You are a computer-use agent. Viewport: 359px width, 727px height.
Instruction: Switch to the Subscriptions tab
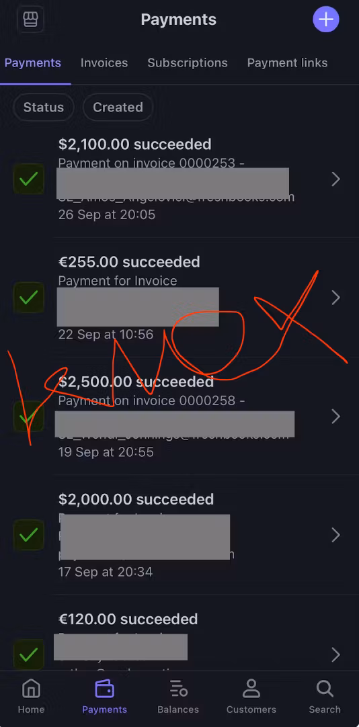click(188, 62)
